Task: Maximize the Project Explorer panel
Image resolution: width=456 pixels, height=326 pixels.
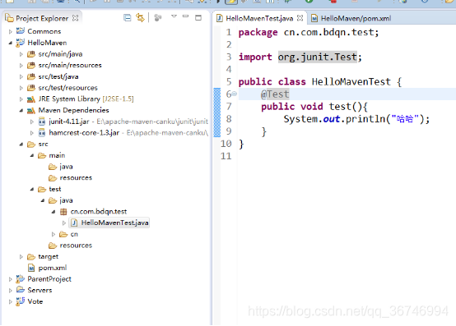Action: tap(198, 18)
